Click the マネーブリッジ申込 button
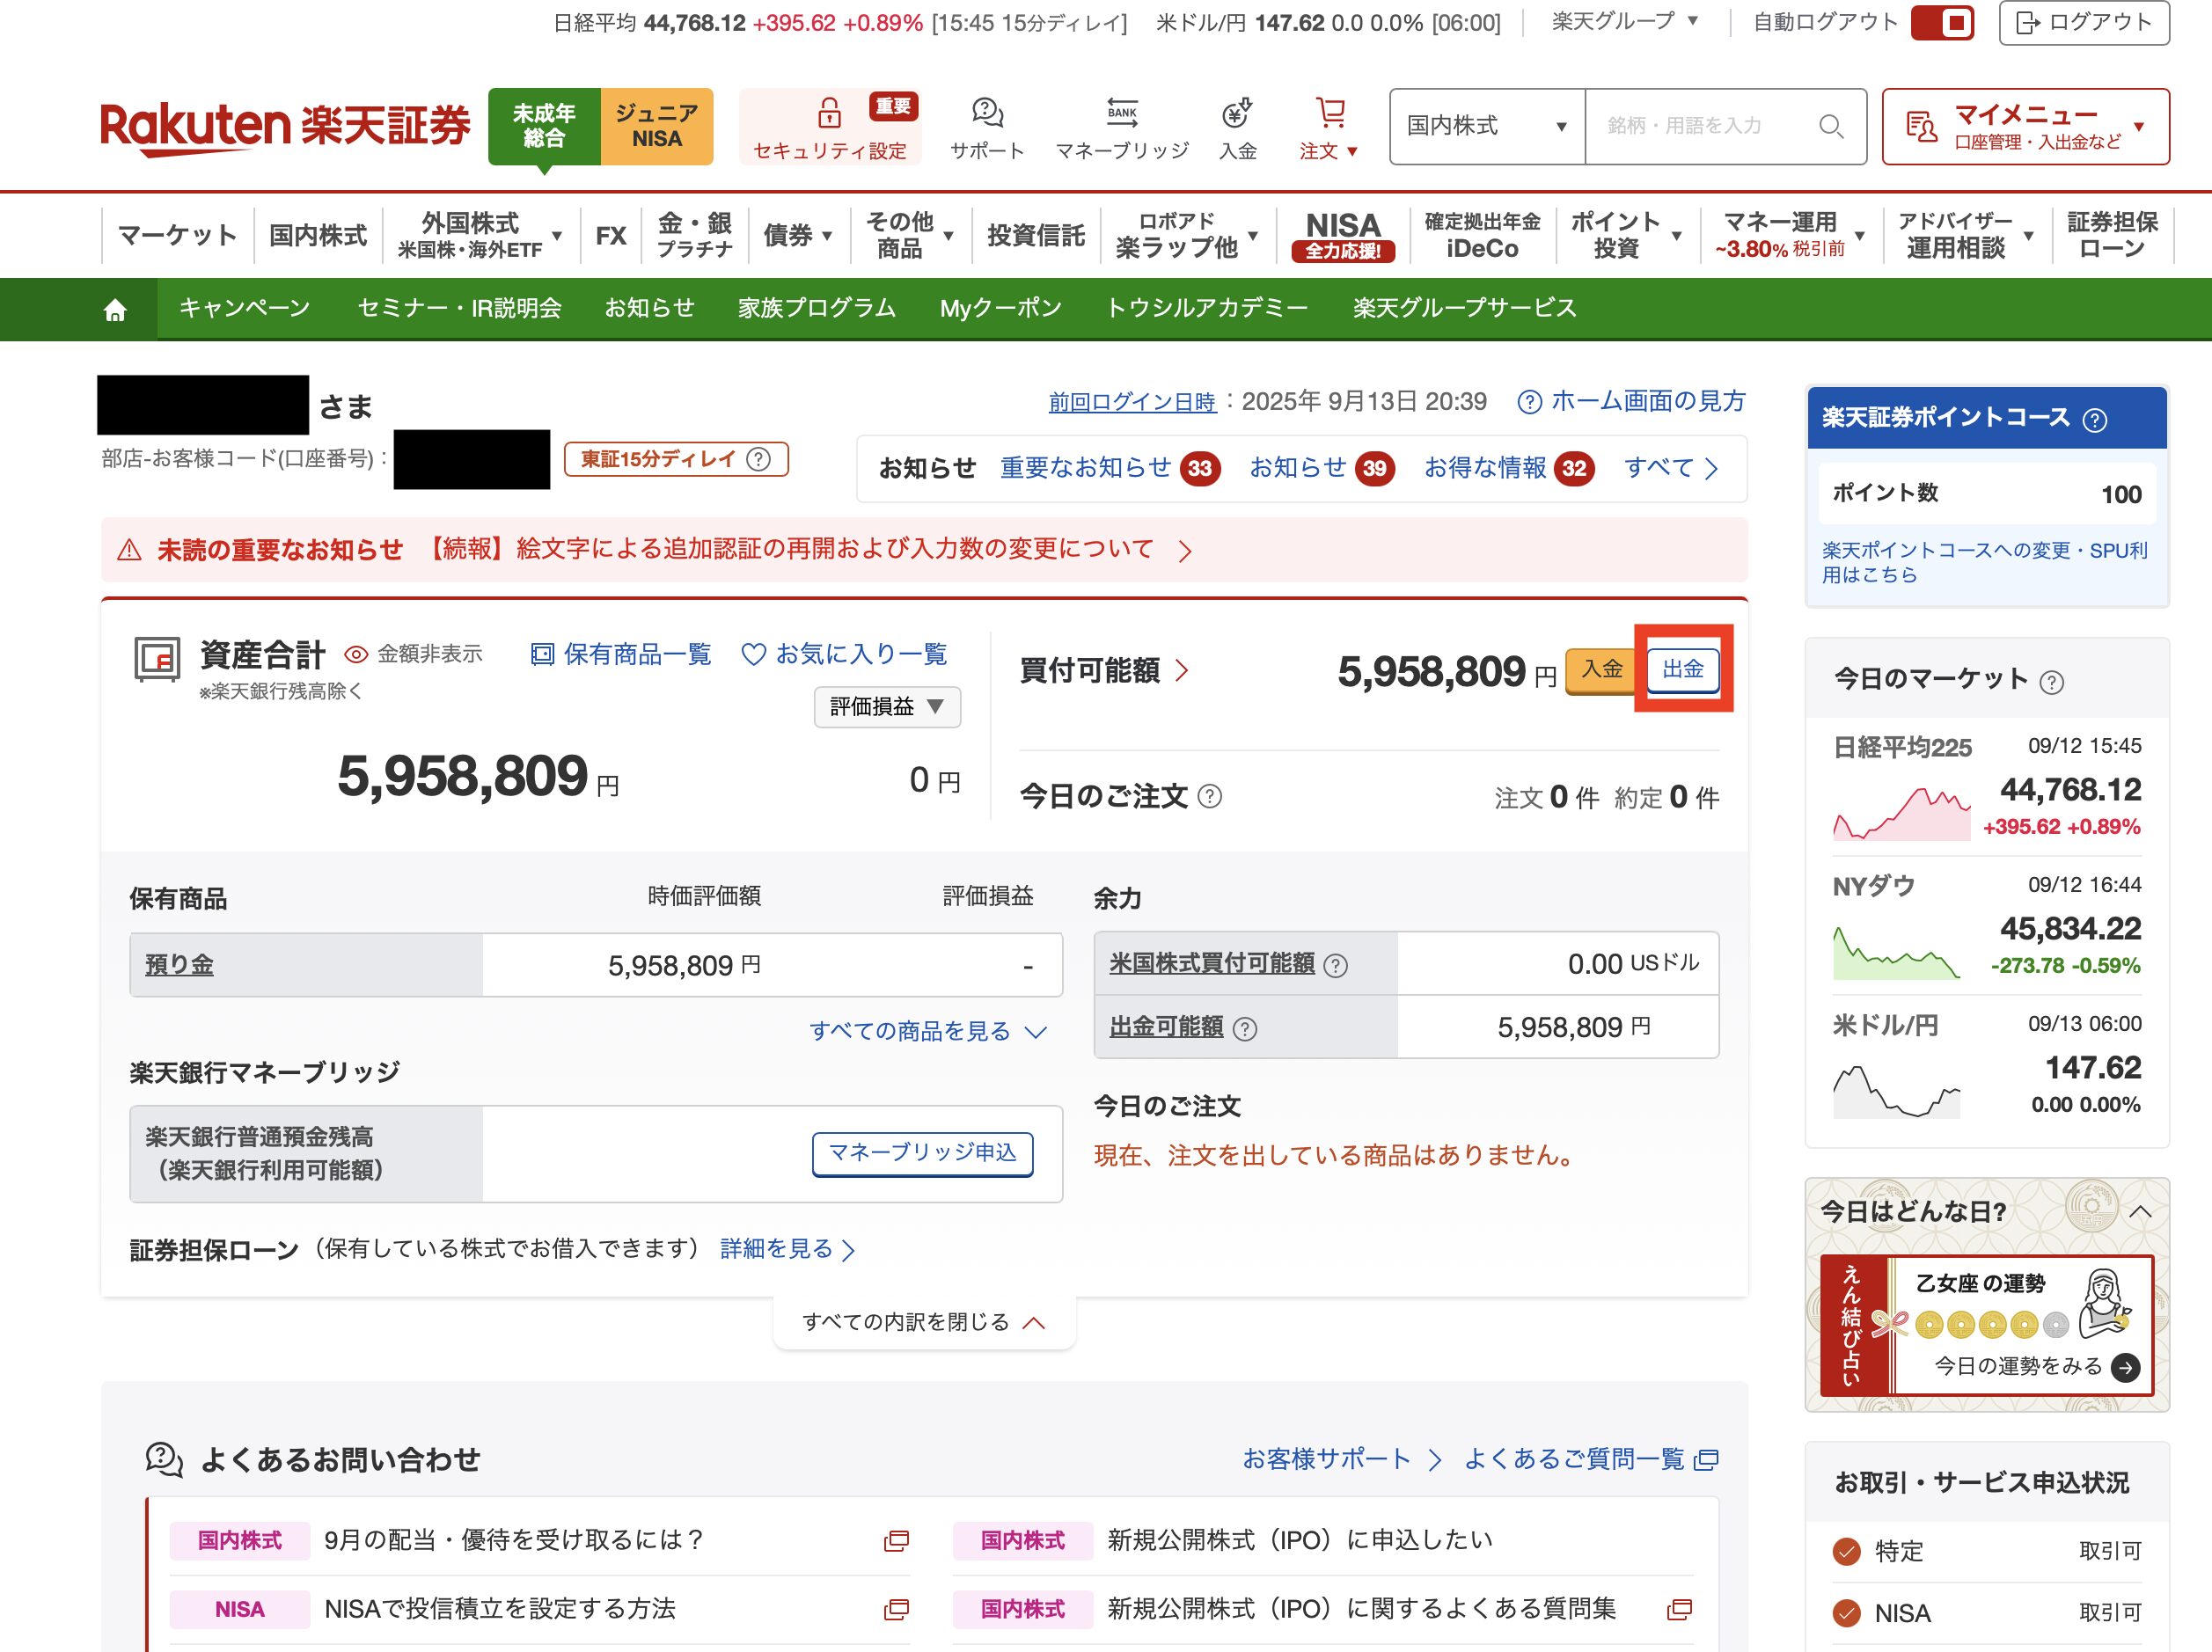2212x1652 pixels. pos(922,1153)
